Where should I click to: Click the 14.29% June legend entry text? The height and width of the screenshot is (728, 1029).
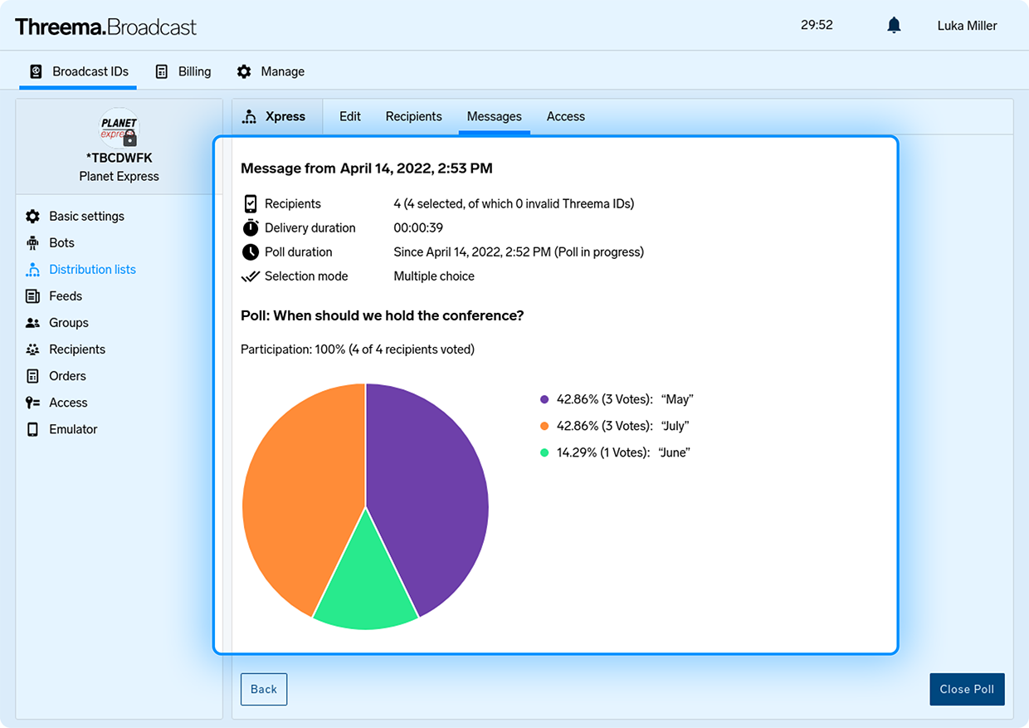click(623, 452)
